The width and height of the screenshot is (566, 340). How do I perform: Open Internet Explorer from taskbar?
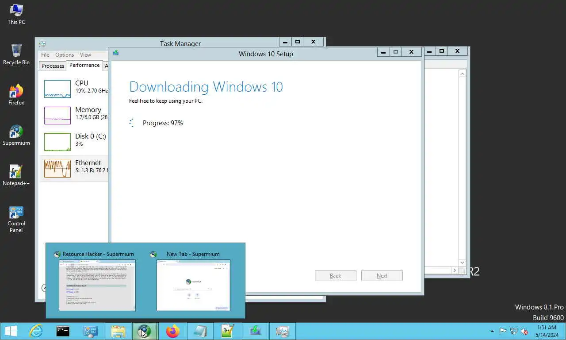[36, 331]
